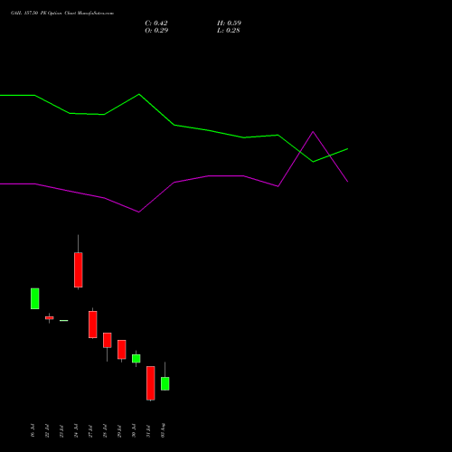Click the 31 Jul date label
The width and height of the screenshot is (452, 452).
148,430
